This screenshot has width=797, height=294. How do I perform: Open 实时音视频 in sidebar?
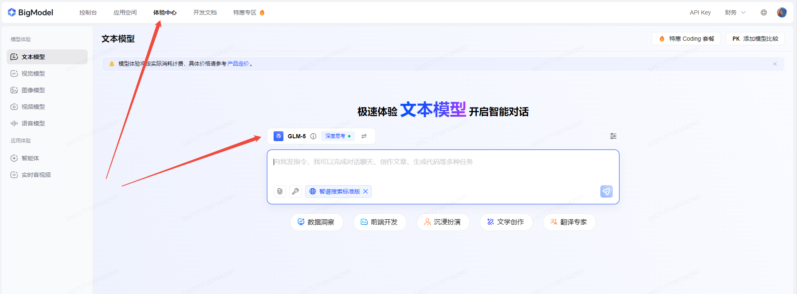click(47, 175)
